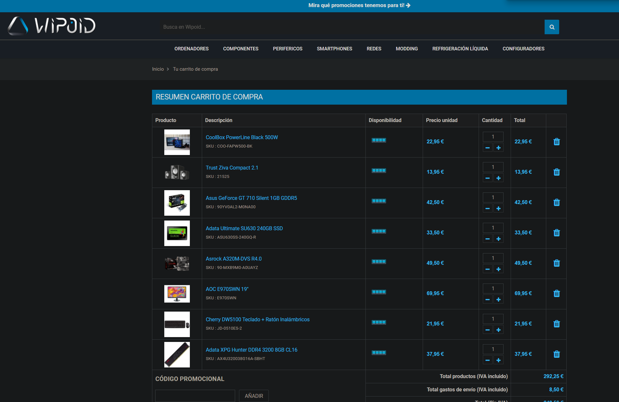Decrease Trust Ziva Compact quantity with minus
Viewport: 619px width, 402px height.
point(488,178)
